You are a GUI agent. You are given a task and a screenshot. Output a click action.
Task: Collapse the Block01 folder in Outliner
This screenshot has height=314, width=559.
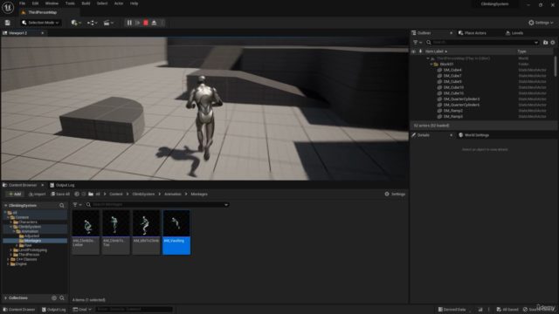[x=431, y=65]
